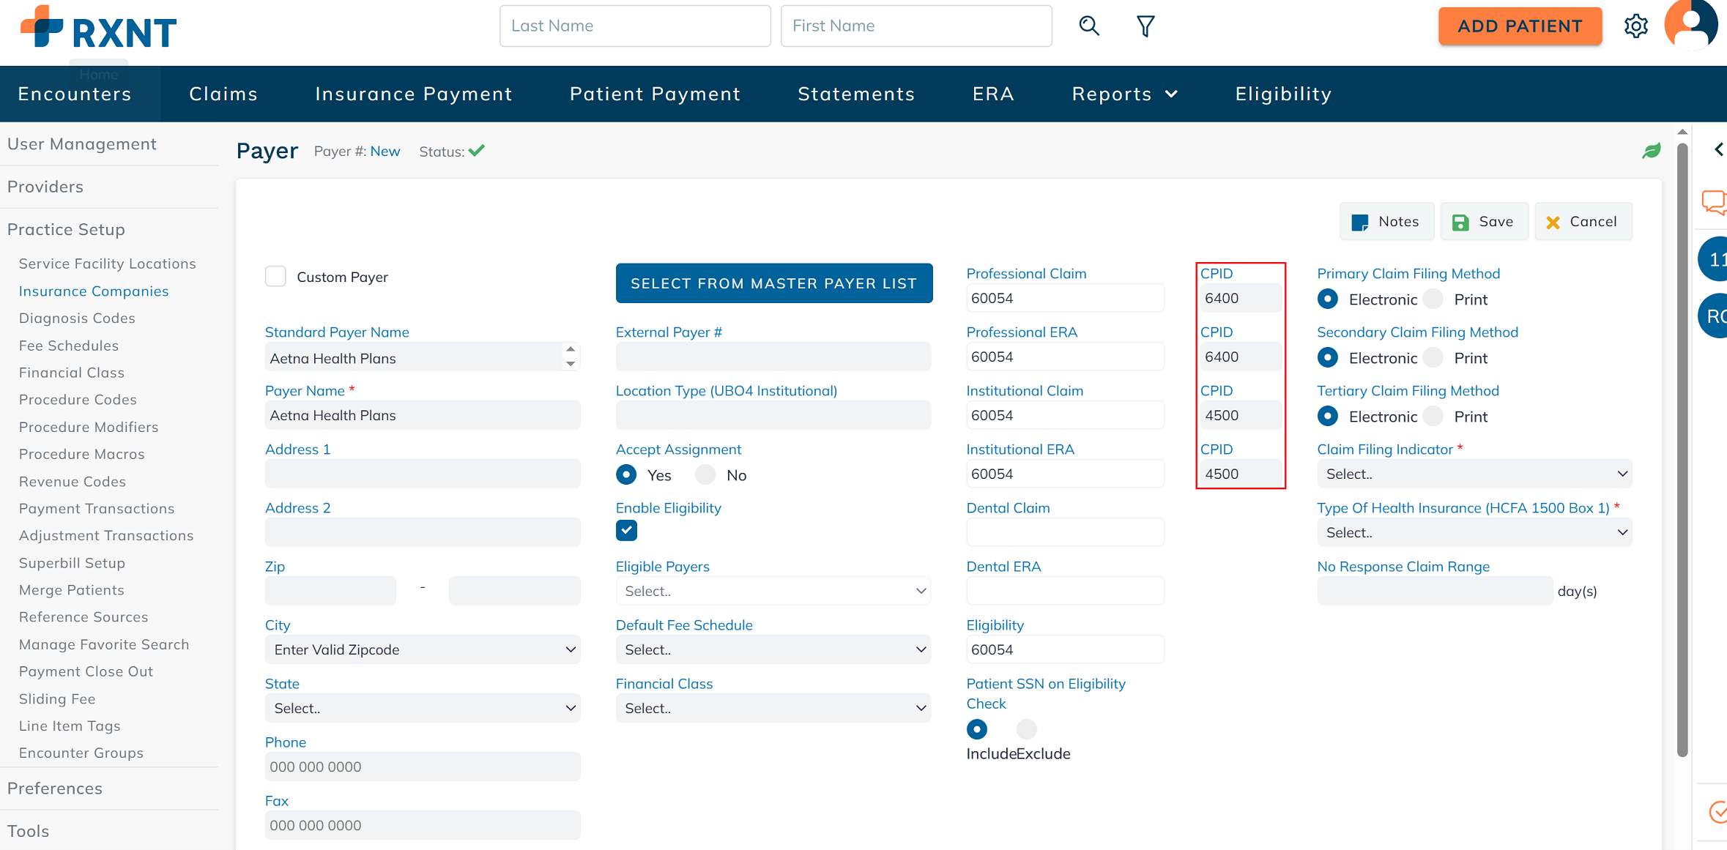The image size is (1727, 850).
Task: Choose Print for Primary Claim Filing Method
Action: pos(1433,299)
